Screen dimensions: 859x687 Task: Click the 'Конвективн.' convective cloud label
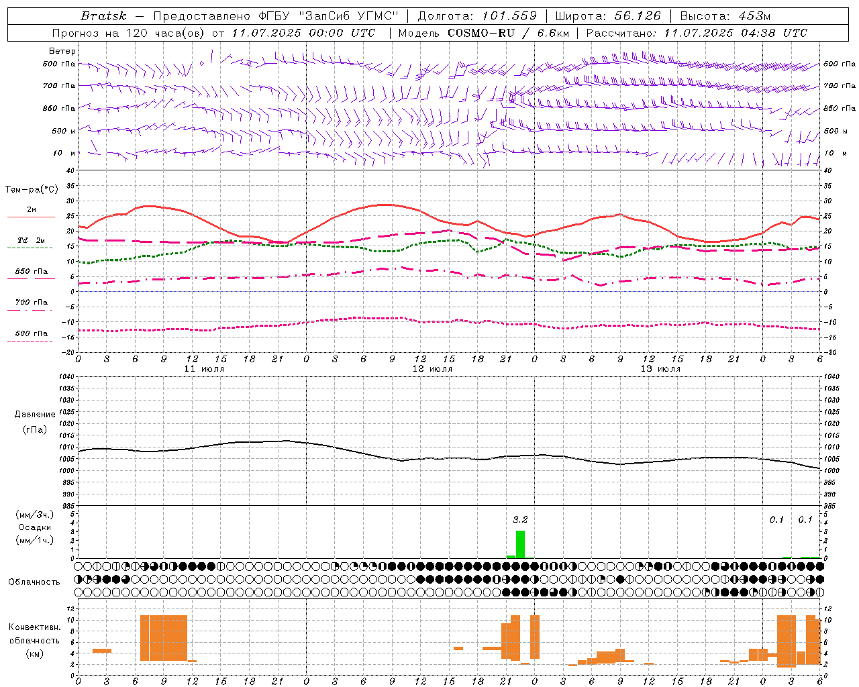[x=35, y=627]
